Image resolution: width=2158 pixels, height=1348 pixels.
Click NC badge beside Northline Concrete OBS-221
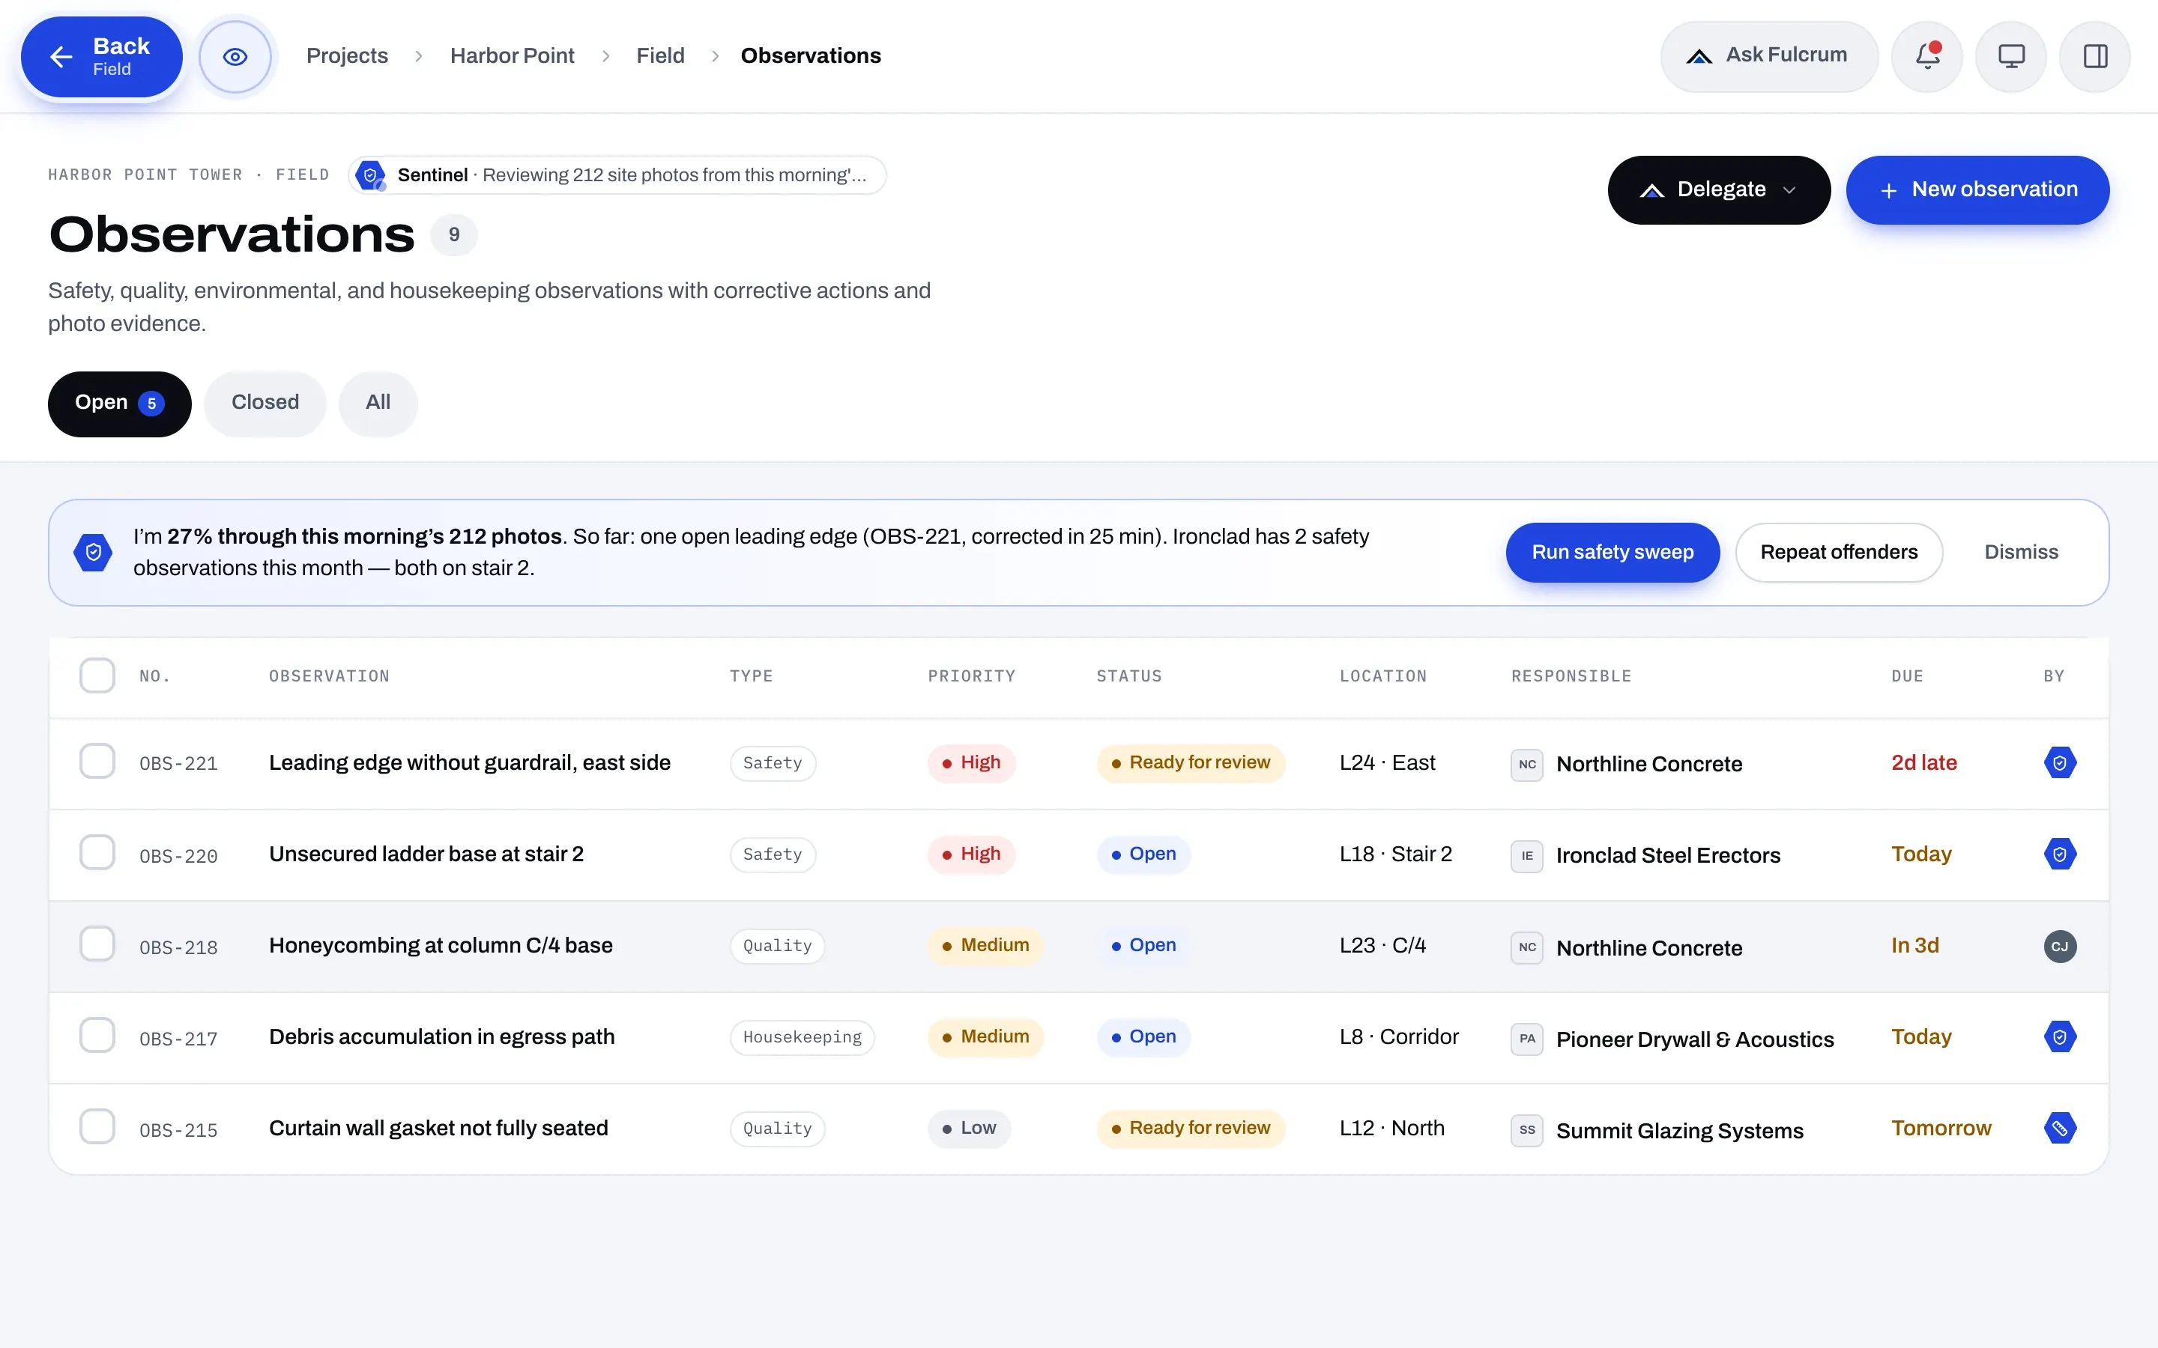tap(1526, 765)
